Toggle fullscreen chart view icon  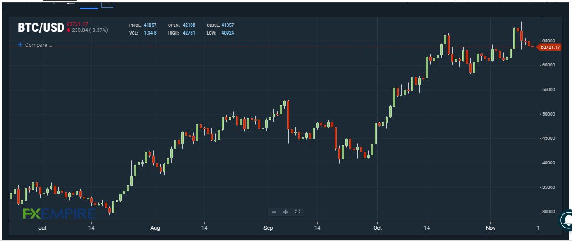298,212
